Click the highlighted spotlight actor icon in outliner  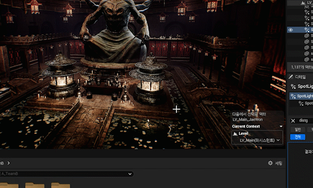pyautogui.click(x=307, y=30)
